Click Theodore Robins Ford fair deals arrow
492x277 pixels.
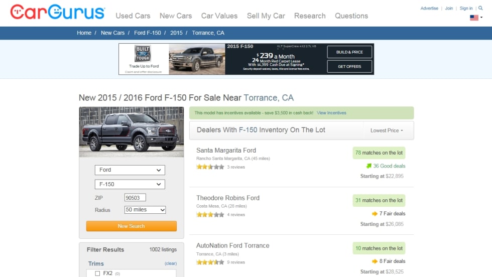[x=375, y=214]
